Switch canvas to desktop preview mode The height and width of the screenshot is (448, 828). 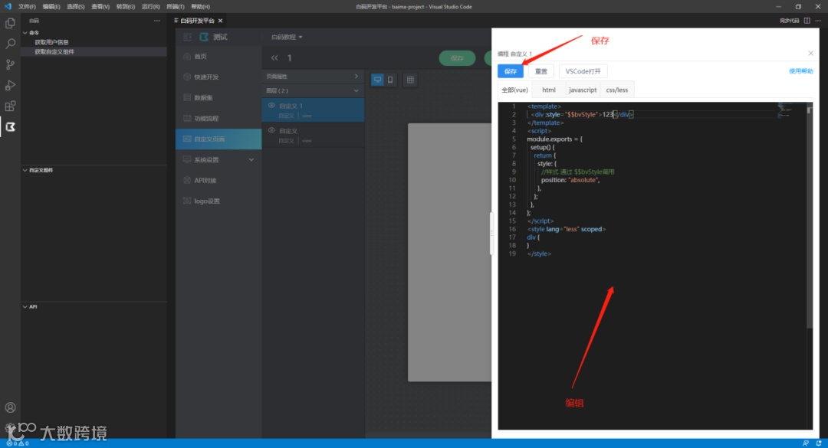pos(377,80)
